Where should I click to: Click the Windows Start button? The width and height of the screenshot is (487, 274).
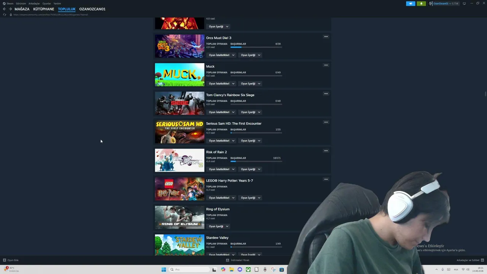pyautogui.click(x=164, y=269)
